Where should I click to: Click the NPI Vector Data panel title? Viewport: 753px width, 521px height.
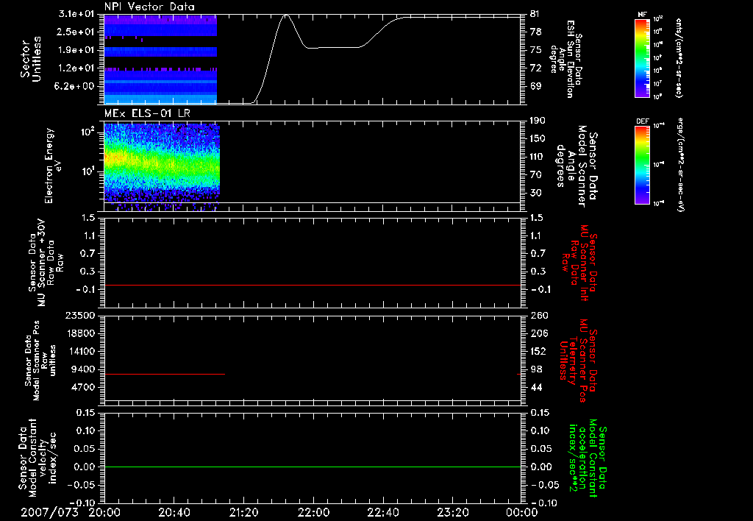coord(149,7)
